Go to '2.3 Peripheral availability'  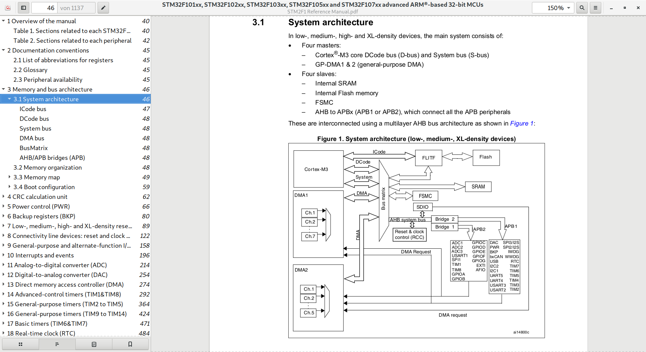pos(75,79)
